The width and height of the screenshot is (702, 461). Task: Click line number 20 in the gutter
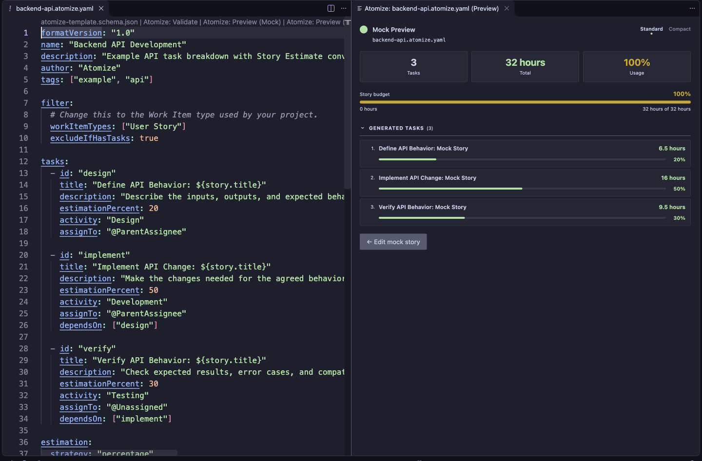[23, 255]
